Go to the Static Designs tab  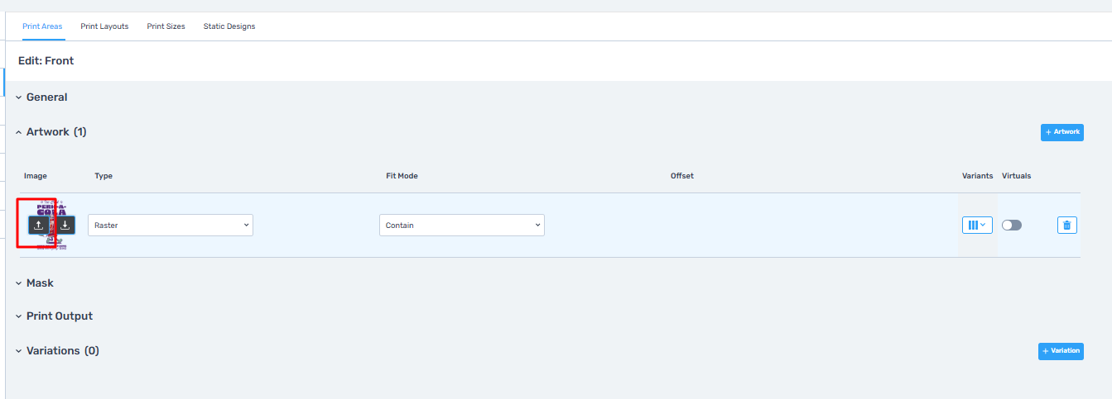click(x=229, y=26)
